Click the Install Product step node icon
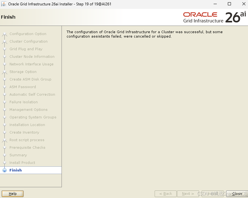Viewport: 248px width, 198px height. [x=5, y=163]
